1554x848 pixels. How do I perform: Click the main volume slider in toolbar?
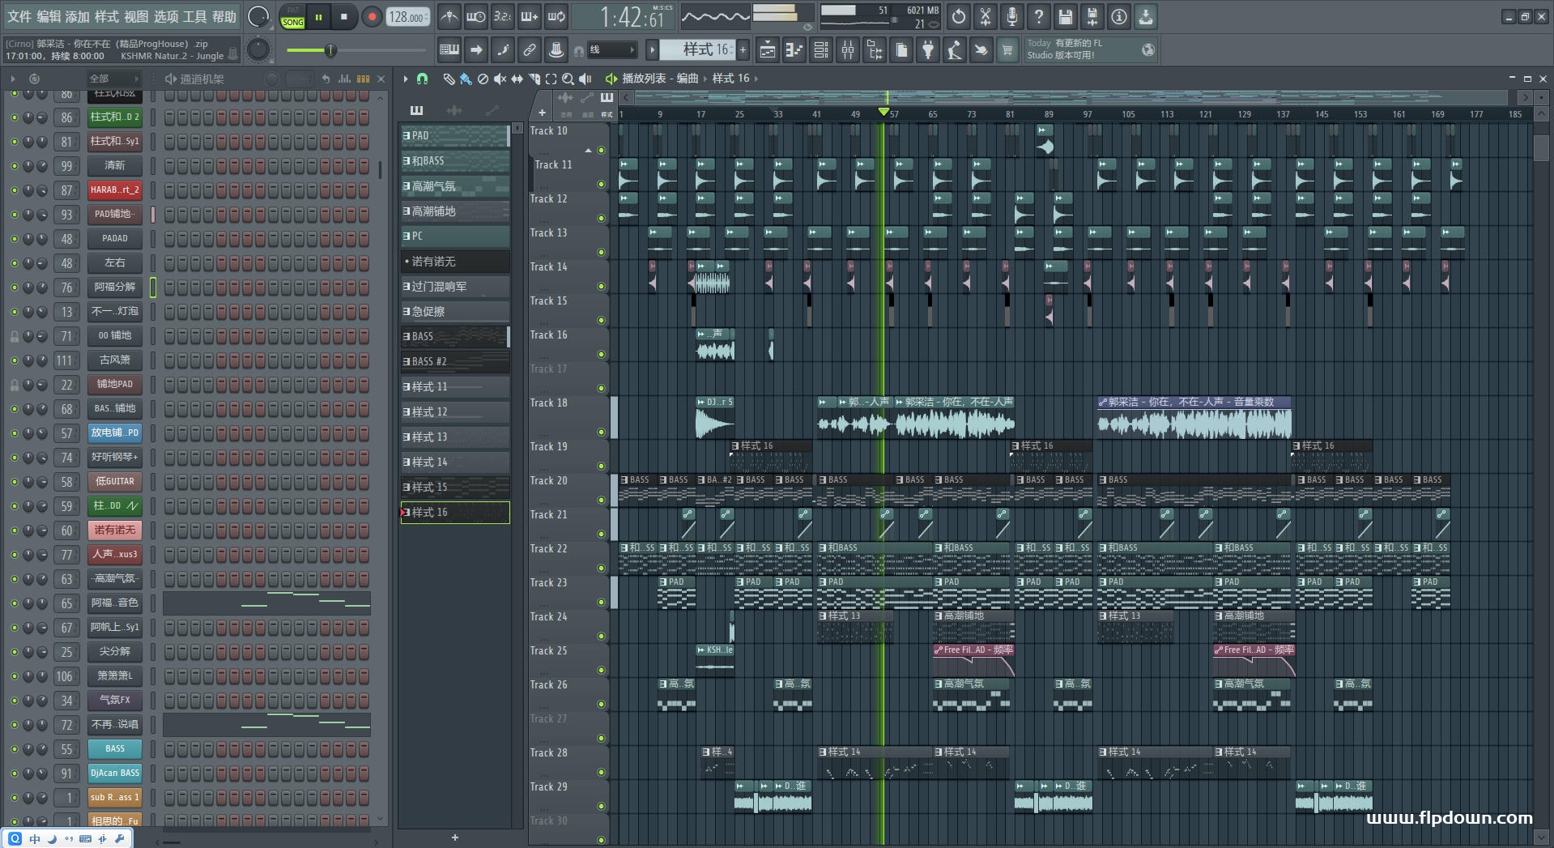point(330,50)
